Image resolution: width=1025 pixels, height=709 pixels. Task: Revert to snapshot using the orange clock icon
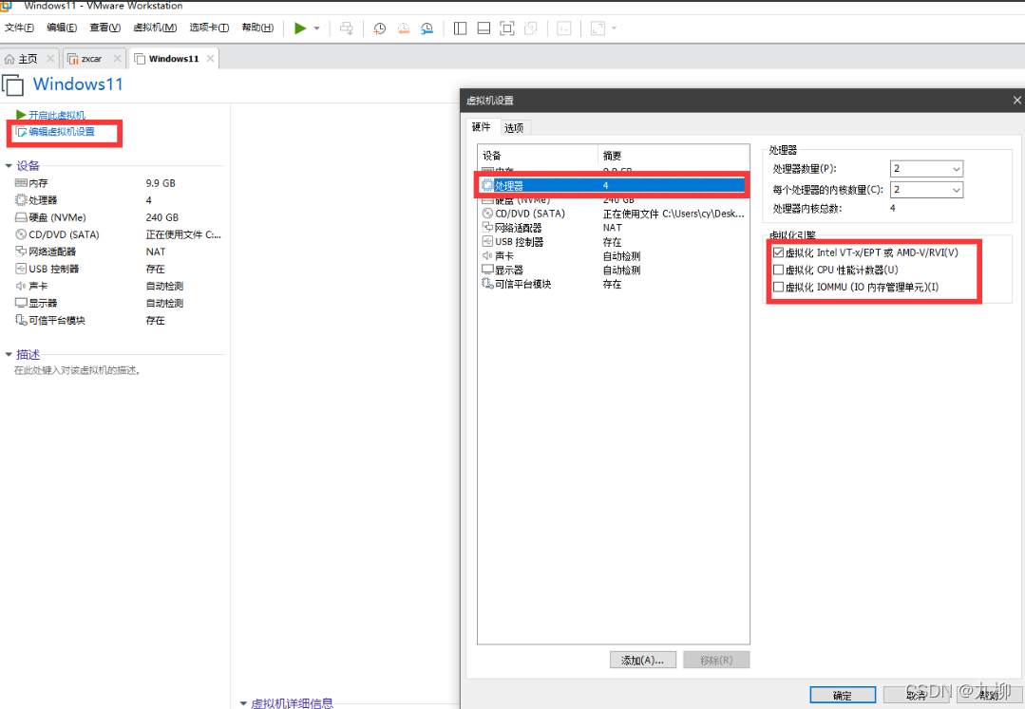[404, 28]
